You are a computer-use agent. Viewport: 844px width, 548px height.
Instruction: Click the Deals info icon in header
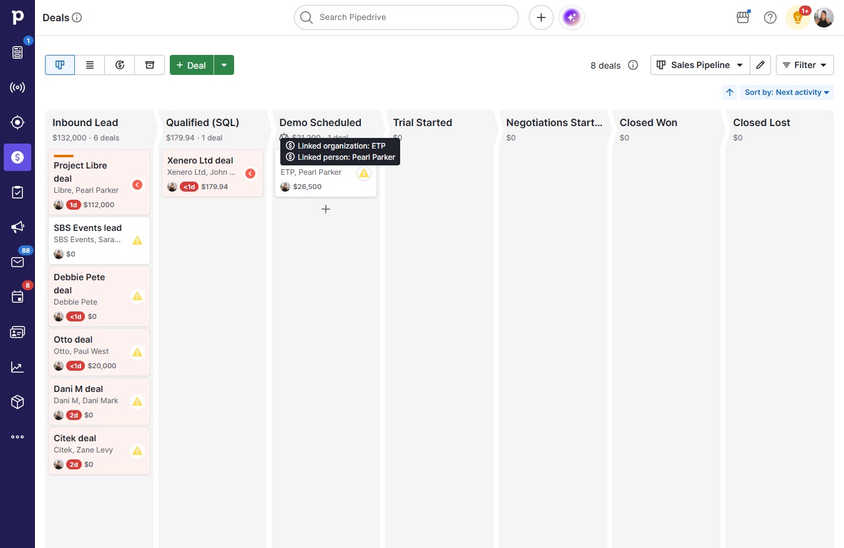point(77,17)
